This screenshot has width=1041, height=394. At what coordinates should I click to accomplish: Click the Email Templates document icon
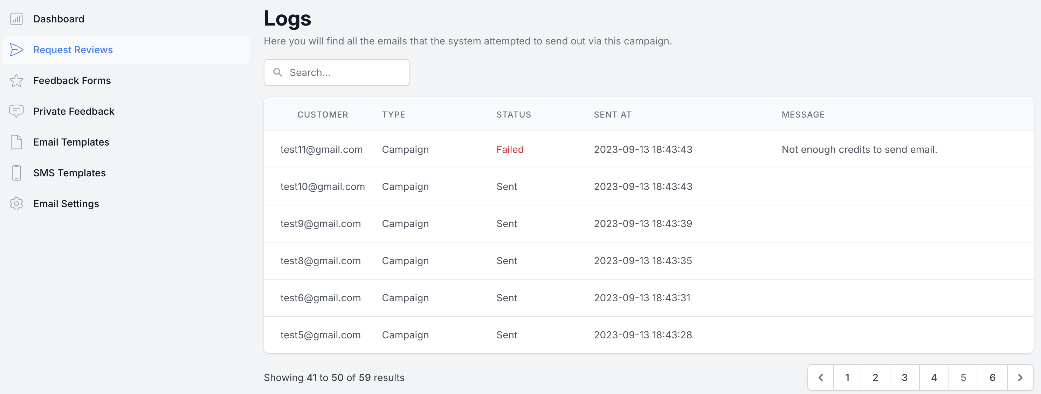(x=16, y=142)
